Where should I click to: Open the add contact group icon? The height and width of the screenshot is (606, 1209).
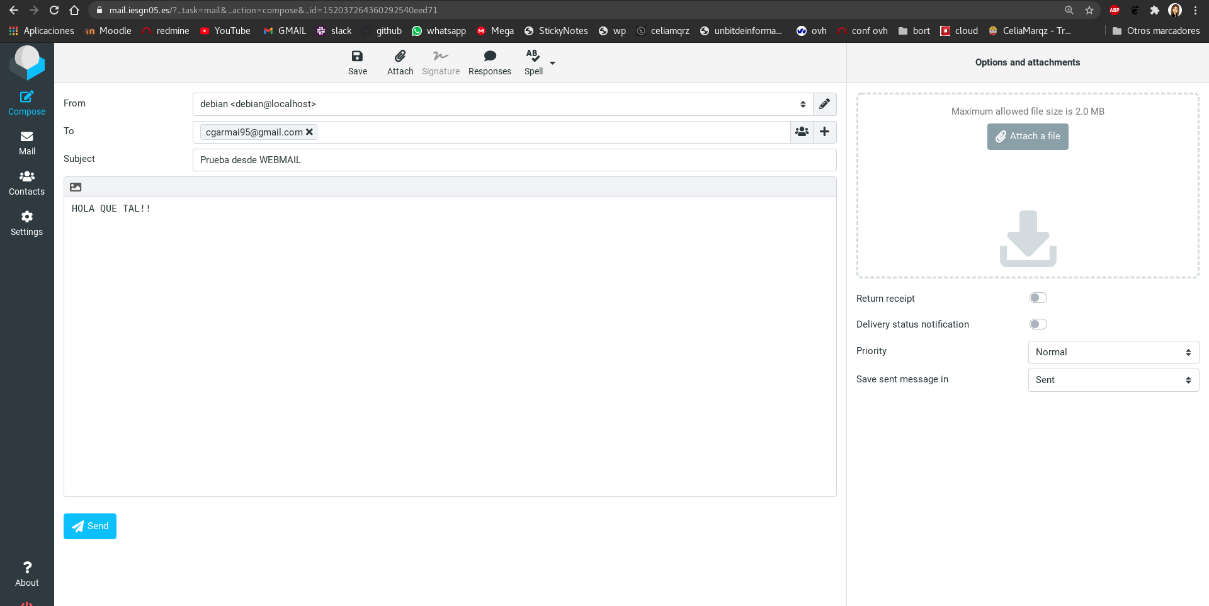[802, 132]
